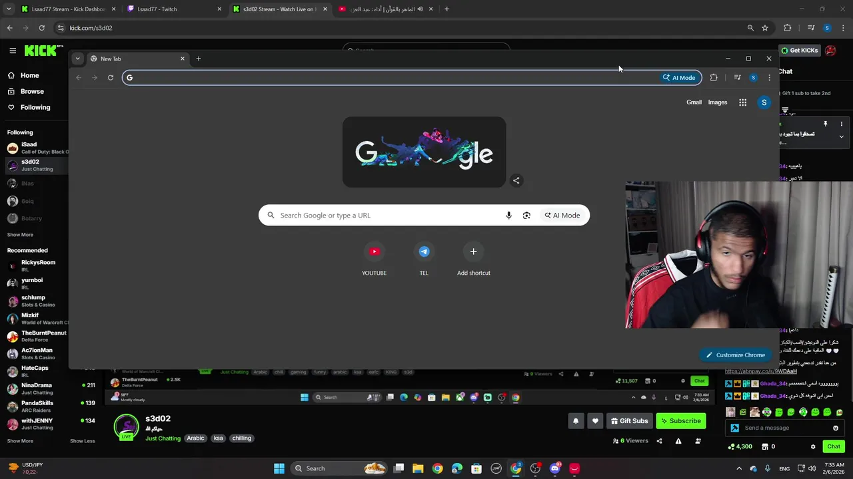This screenshot has height=479, width=853.
Task: Start voice search with the microphone icon
Action: pos(508,215)
